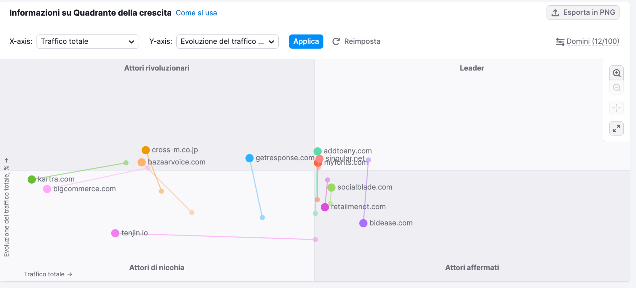636x288 pixels.
Task: Open the X-axis Traffico totale dropdown
Action: tap(88, 42)
